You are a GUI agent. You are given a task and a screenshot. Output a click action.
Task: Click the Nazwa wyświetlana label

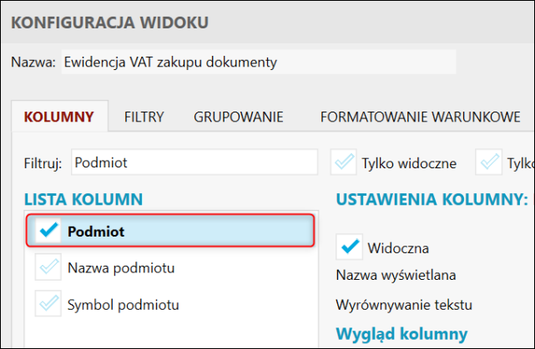pyautogui.click(x=396, y=275)
